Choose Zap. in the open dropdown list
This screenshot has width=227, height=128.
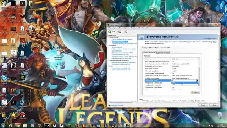(x=184, y=85)
